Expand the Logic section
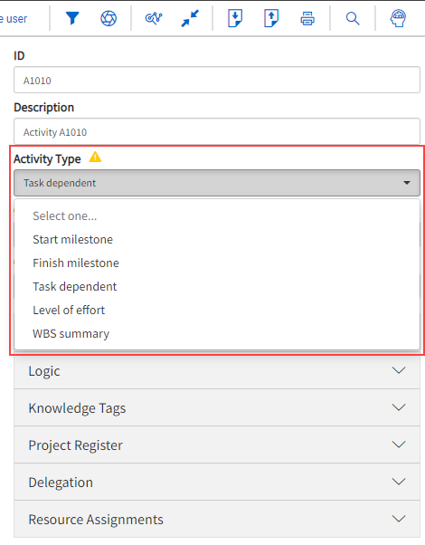 (x=217, y=371)
